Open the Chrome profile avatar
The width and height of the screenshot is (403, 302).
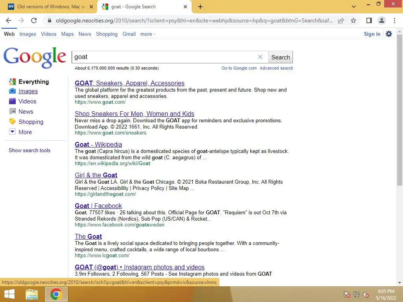coord(382,20)
